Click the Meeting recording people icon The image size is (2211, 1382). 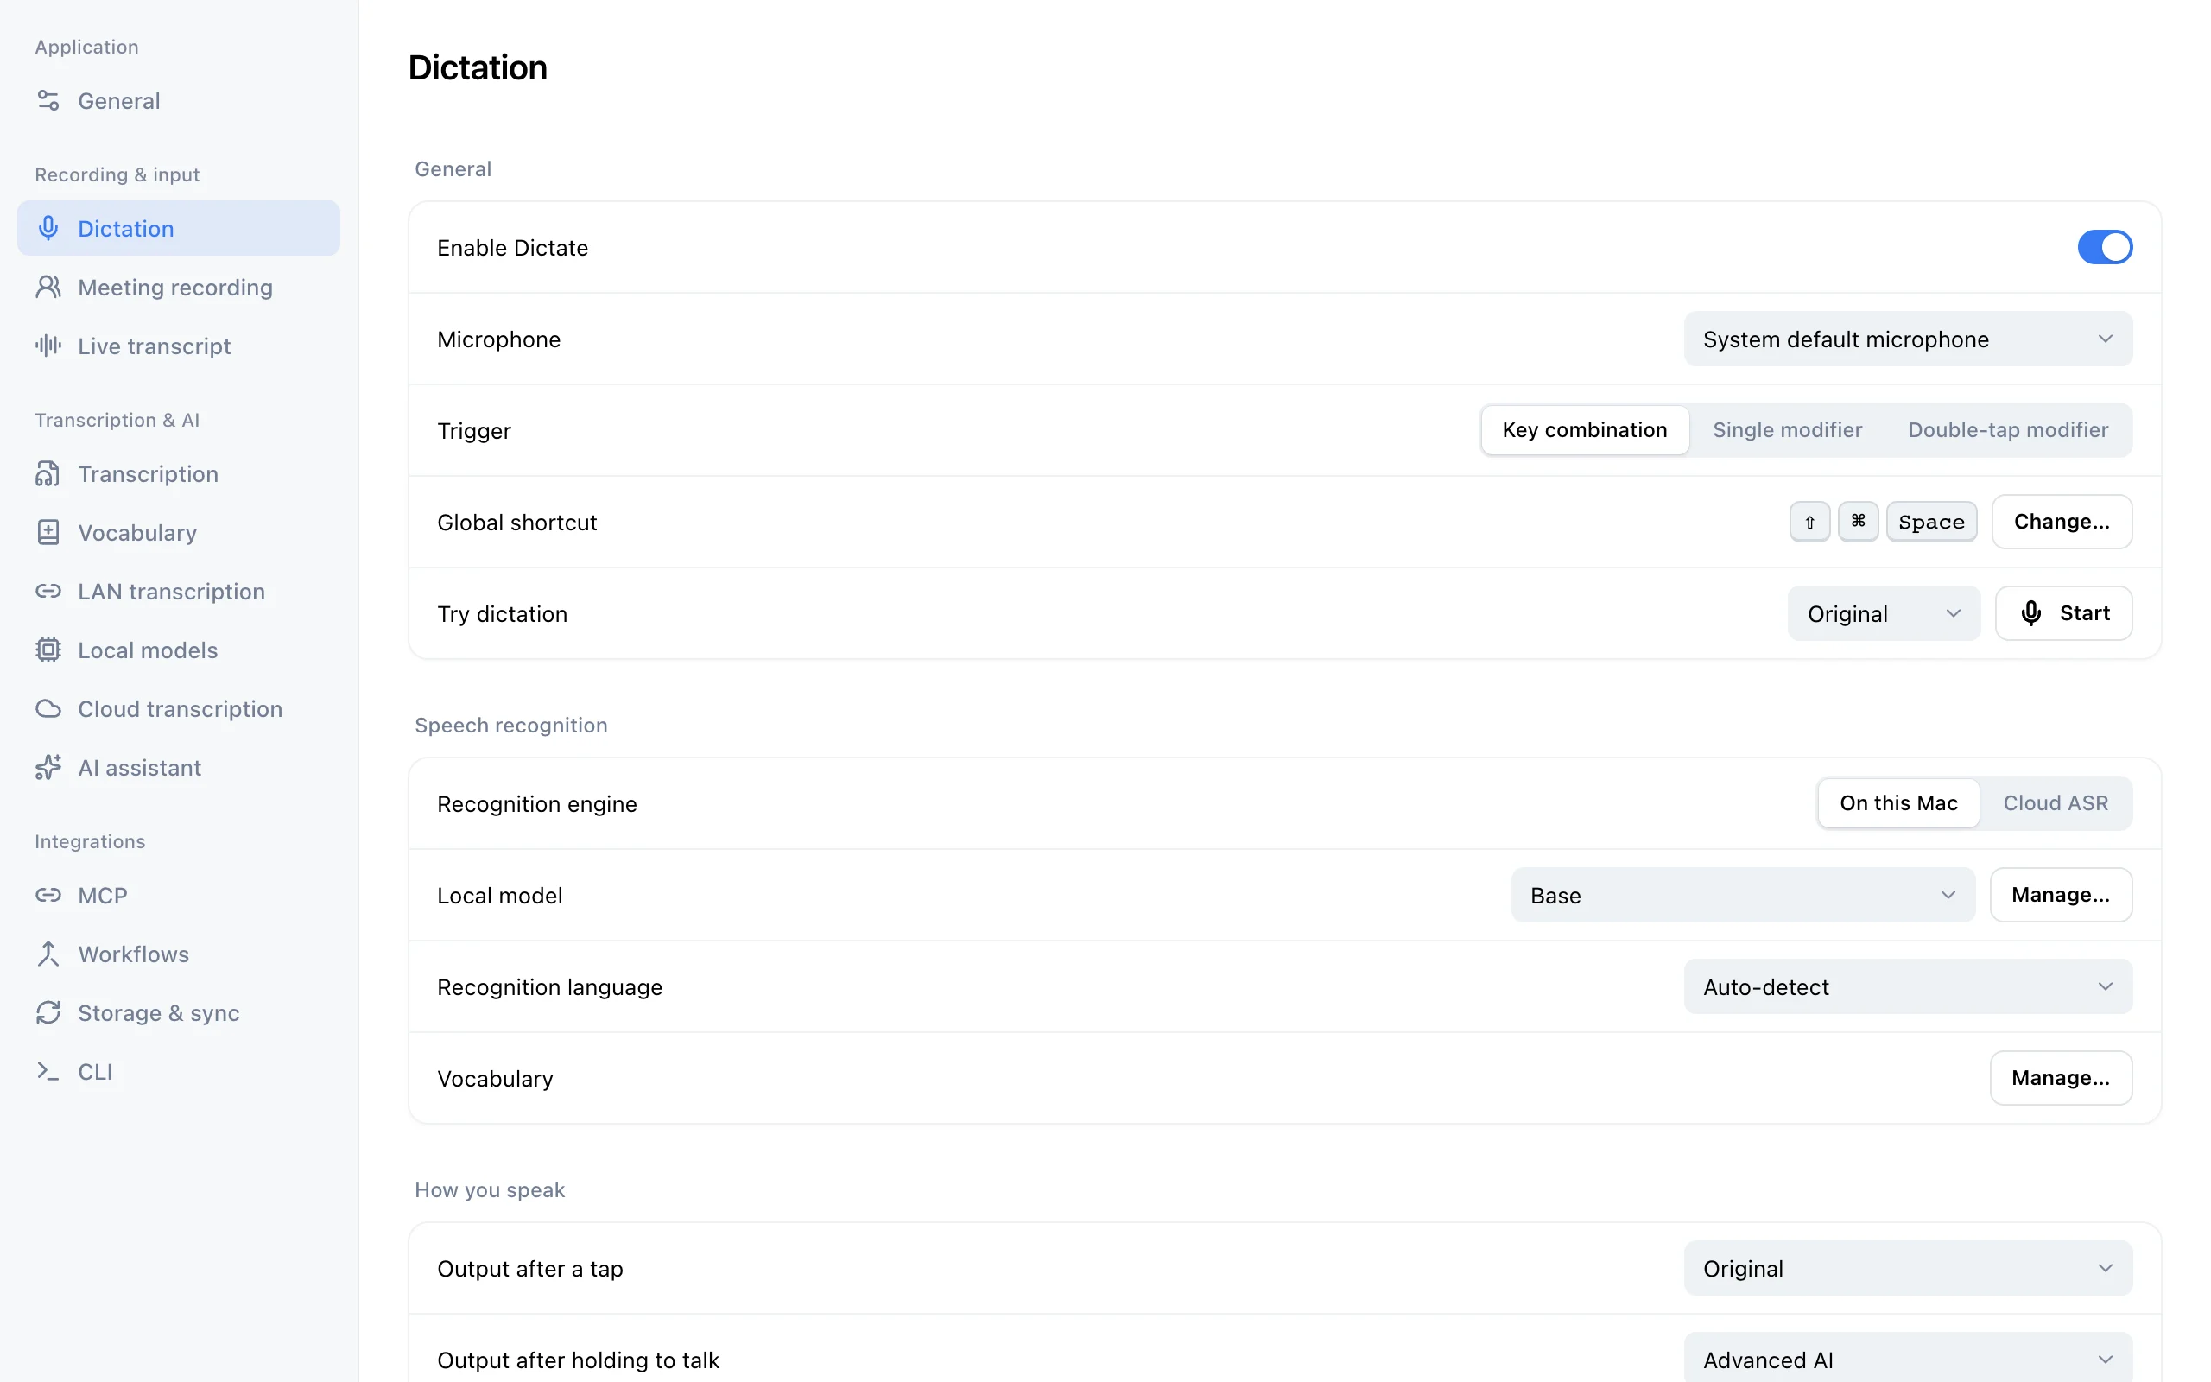[48, 287]
